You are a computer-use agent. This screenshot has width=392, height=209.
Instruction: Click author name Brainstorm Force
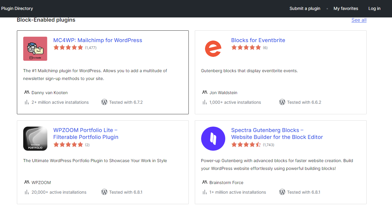point(226,183)
